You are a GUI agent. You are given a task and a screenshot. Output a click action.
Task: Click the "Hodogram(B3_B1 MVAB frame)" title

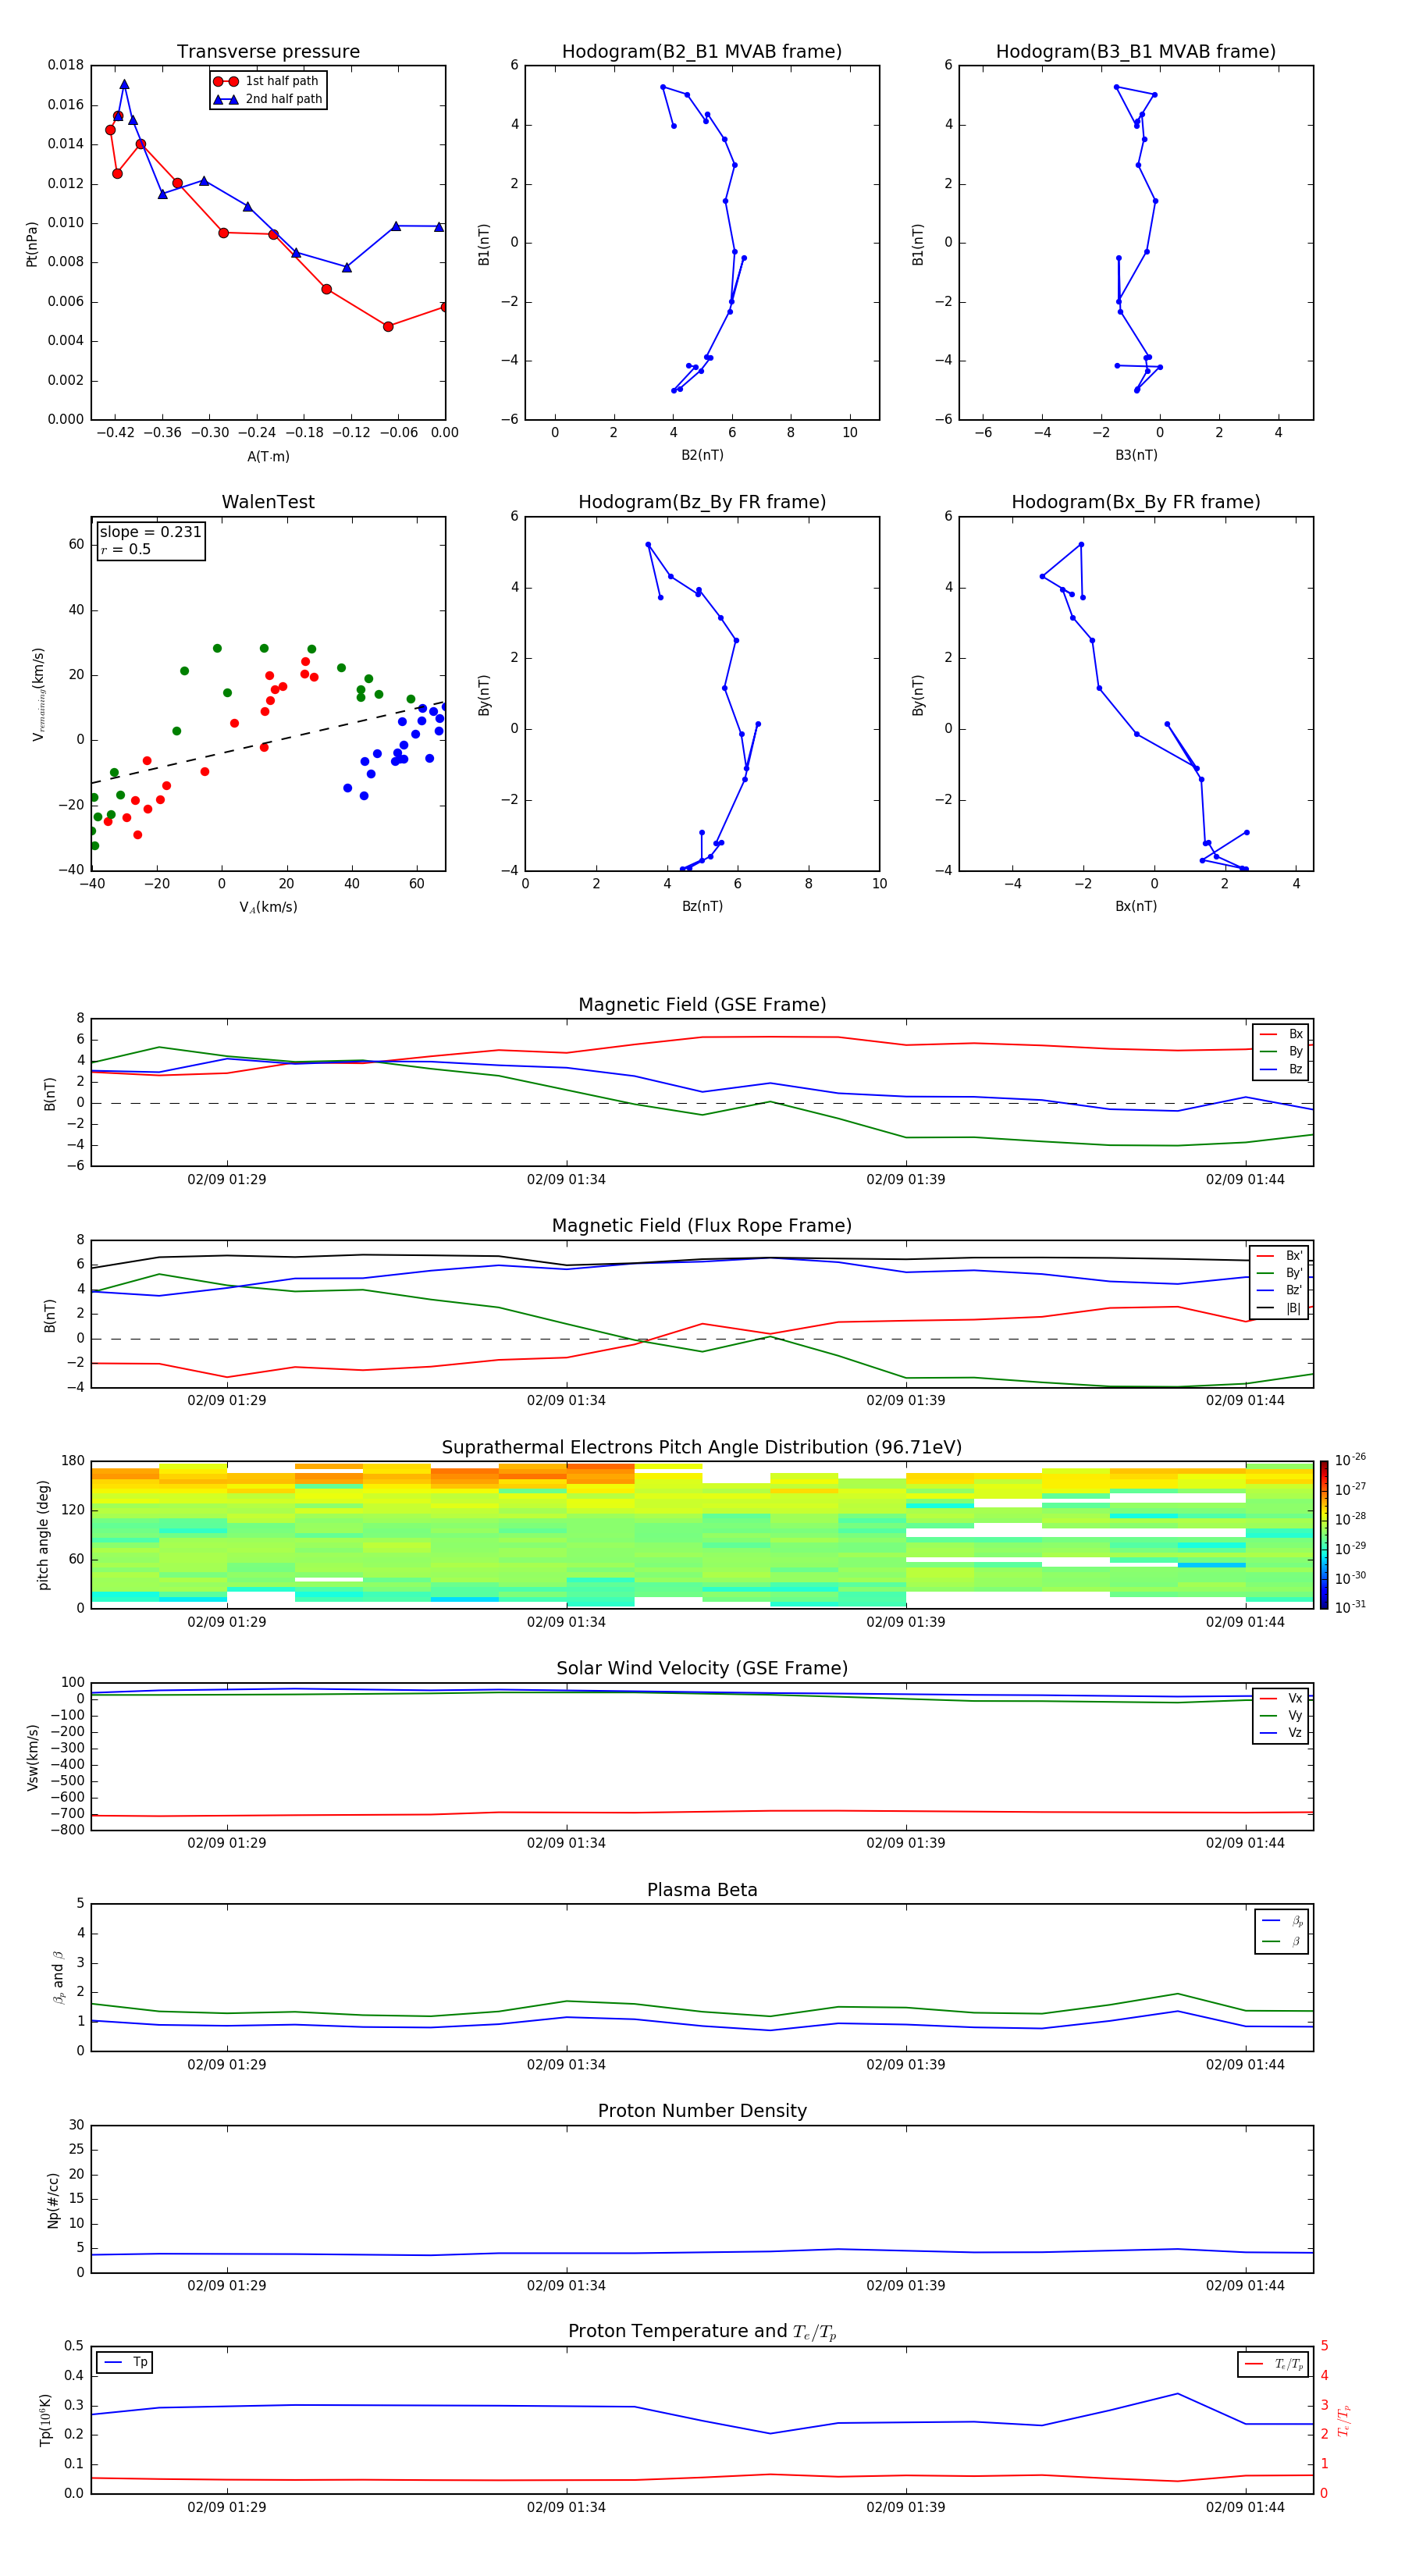click(1136, 51)
